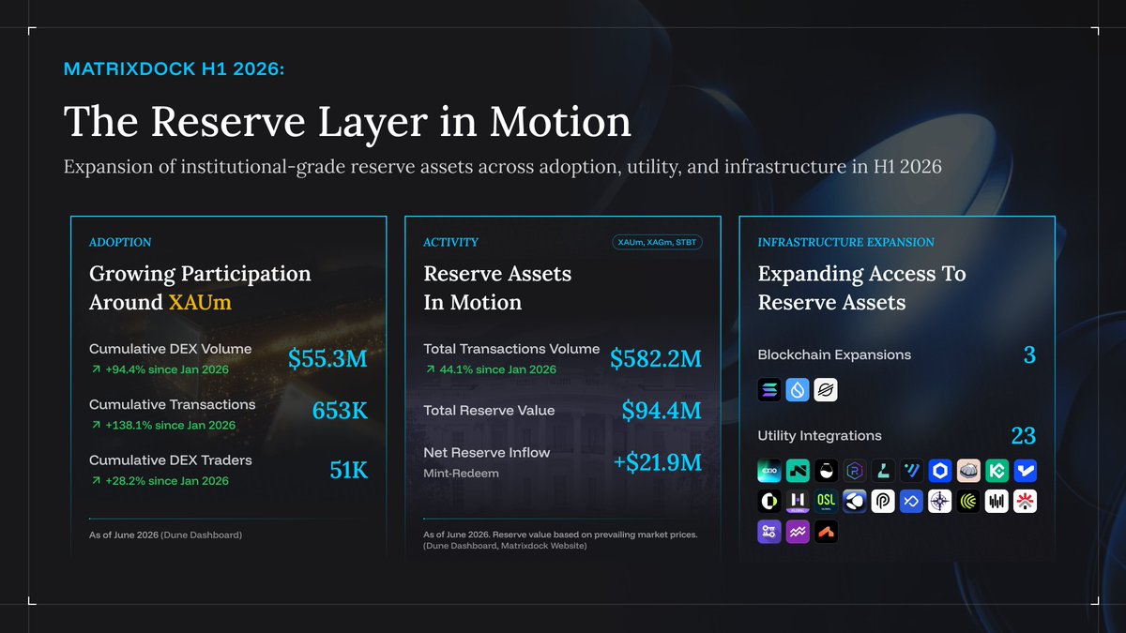Click the 44.1% since Jan 2026 line
Screen dimensions: 1126x633
[x=490, y=369]
